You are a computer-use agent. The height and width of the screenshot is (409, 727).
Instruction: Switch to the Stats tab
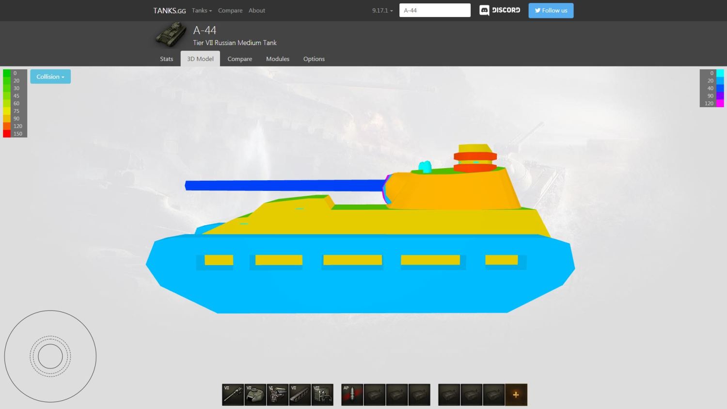166,59
